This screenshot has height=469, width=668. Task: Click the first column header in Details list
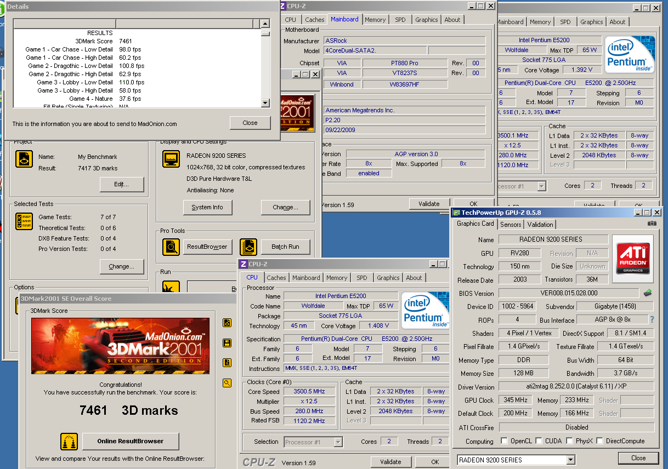point(65,24)
